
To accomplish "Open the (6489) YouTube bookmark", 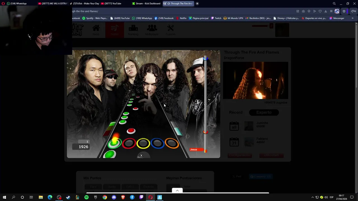I will click(x=120, y=18).
